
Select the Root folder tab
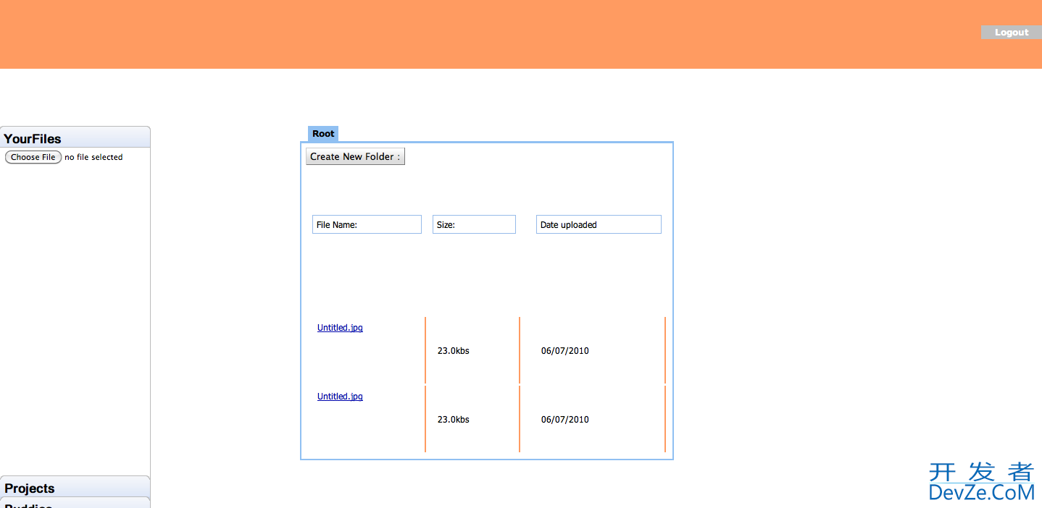coord(323,134)
